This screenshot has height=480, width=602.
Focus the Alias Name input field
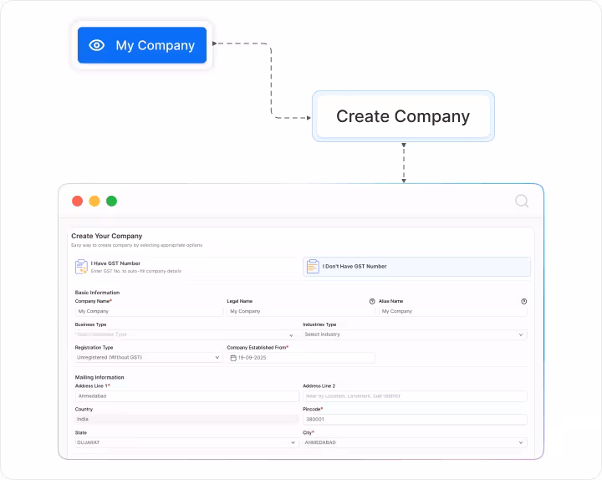[x=452, y=311]
